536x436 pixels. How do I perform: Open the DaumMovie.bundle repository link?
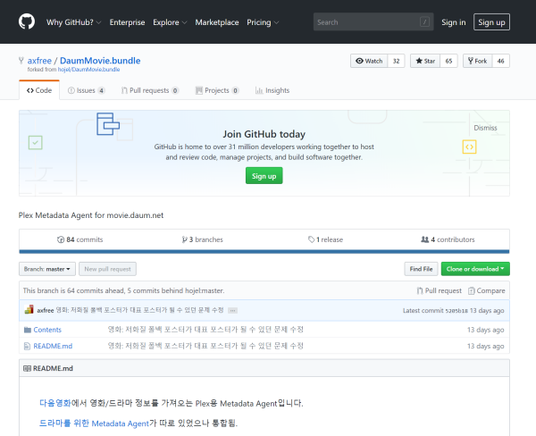point(100,61)
